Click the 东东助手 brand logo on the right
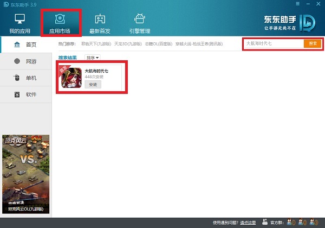 [x=290, y=23]
